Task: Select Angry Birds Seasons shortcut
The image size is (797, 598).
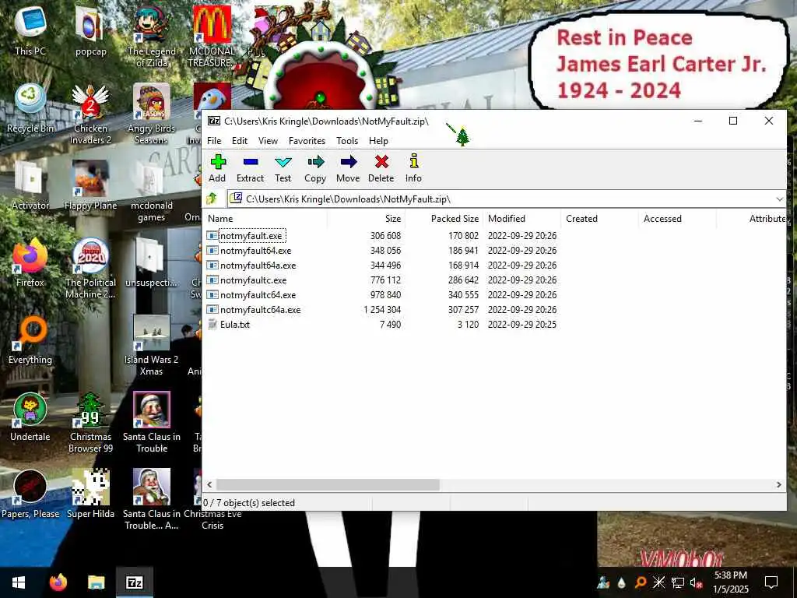Action: click(x=152, y=114)
